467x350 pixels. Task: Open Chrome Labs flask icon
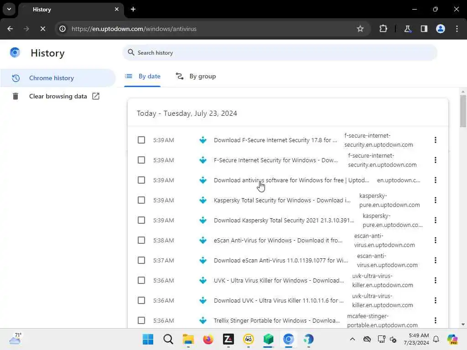(407, 29)
